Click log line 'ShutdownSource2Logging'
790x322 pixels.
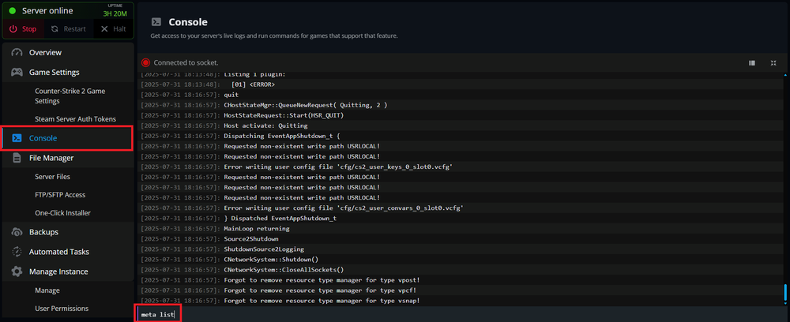coord(264,249)
